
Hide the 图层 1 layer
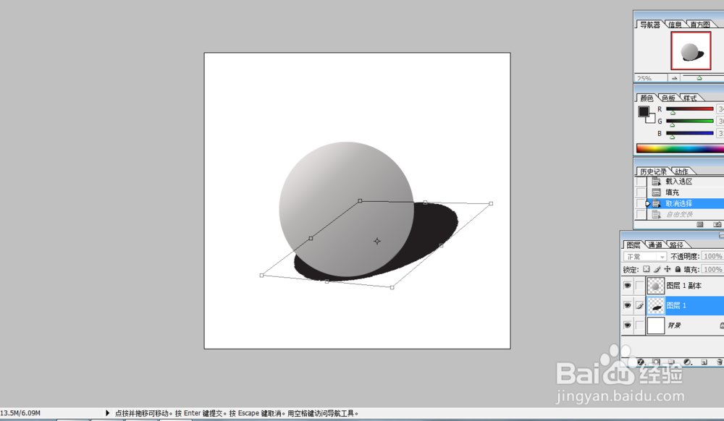click(626, 305)
